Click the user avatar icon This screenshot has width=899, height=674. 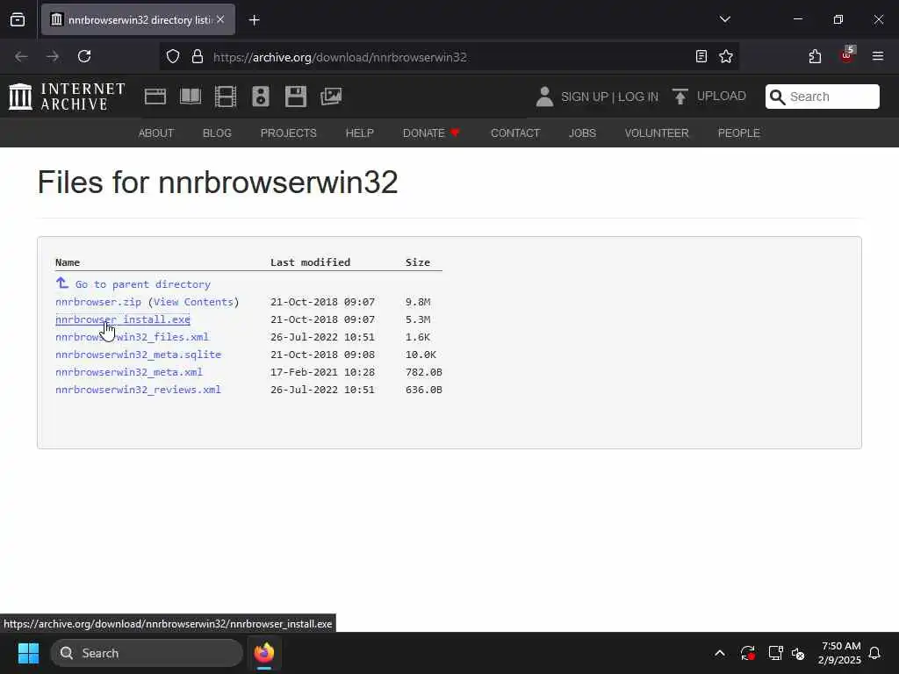click(x=544, y=97)
